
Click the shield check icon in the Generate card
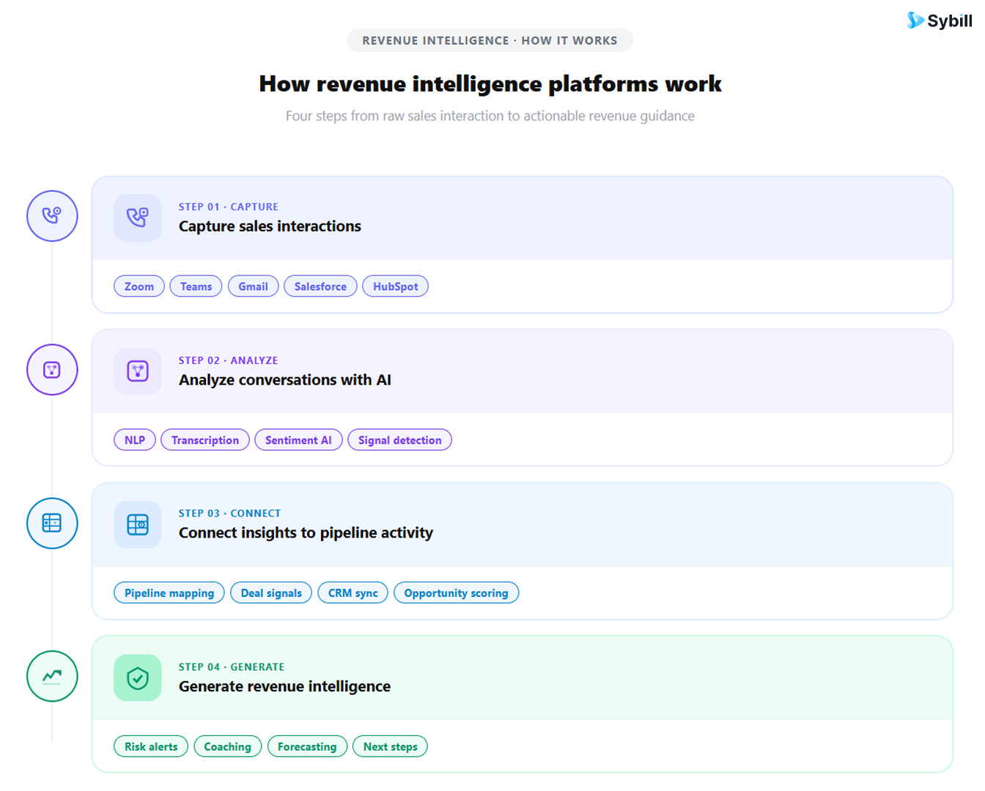coord(138,678)
